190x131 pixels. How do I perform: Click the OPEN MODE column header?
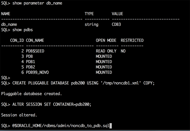(106, 40)
